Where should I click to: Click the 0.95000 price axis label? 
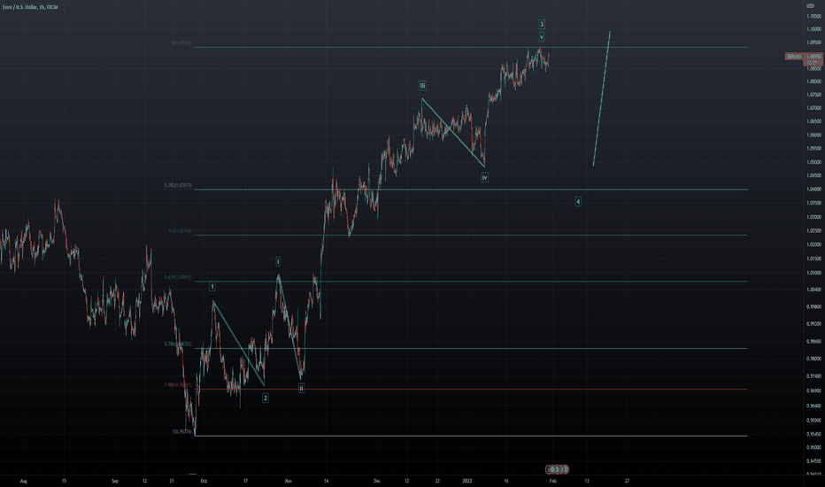[x=814, y=447]
